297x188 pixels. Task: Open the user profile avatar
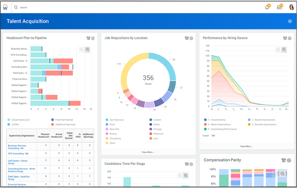click(291, 7)
